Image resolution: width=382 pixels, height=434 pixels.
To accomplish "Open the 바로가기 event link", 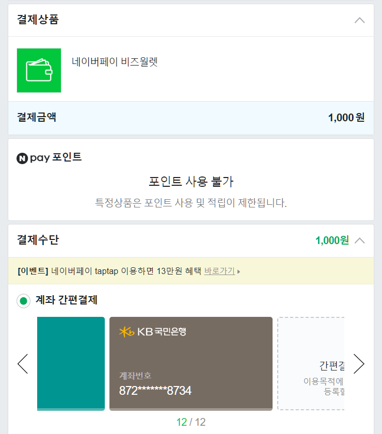I will [219, 271].
